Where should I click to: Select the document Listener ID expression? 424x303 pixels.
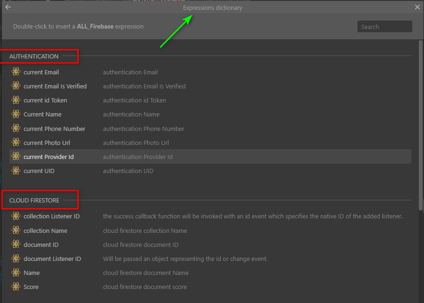pyautogui.click(x=52, y=259)
